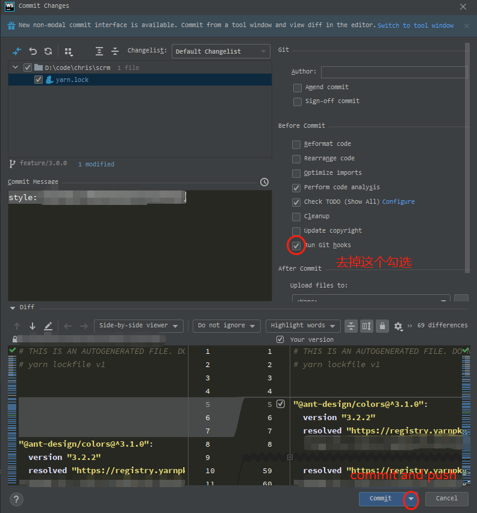
Task: Toggle synchronize scrolling icon
Action: [x=367, y=326]
